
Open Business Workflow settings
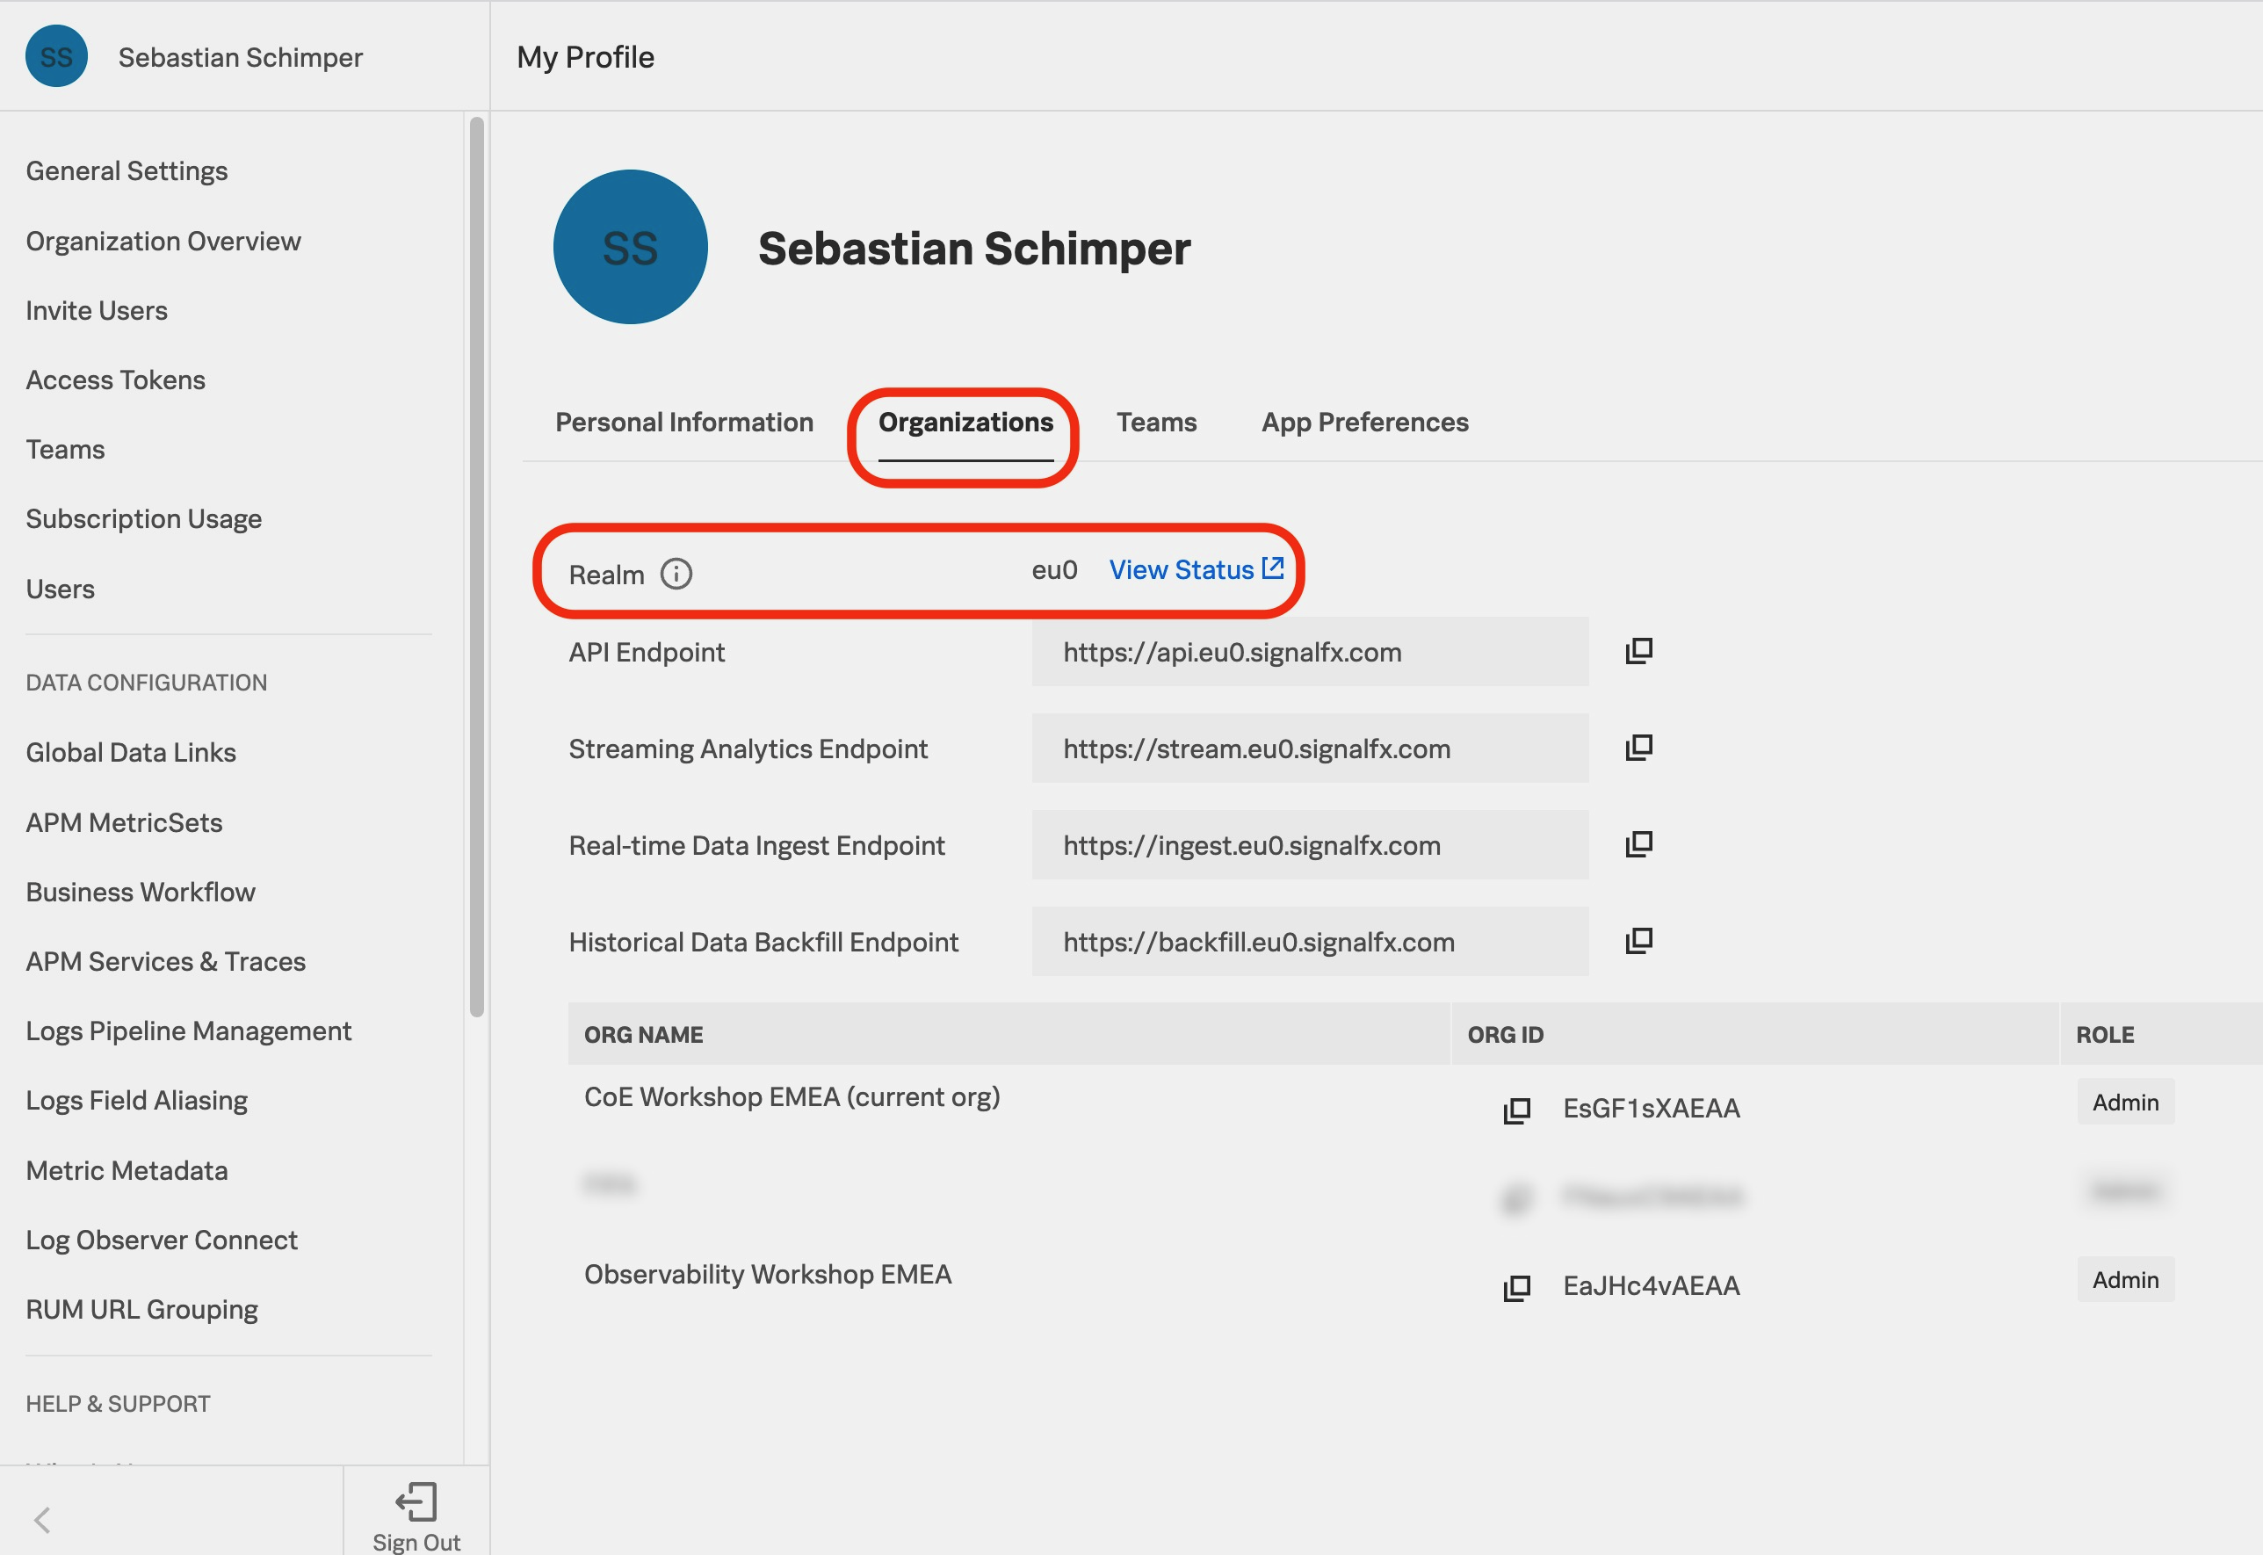pos(141,892)
